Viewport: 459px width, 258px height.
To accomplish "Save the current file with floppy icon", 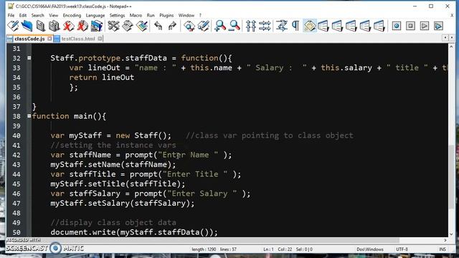I will point(41,26).
